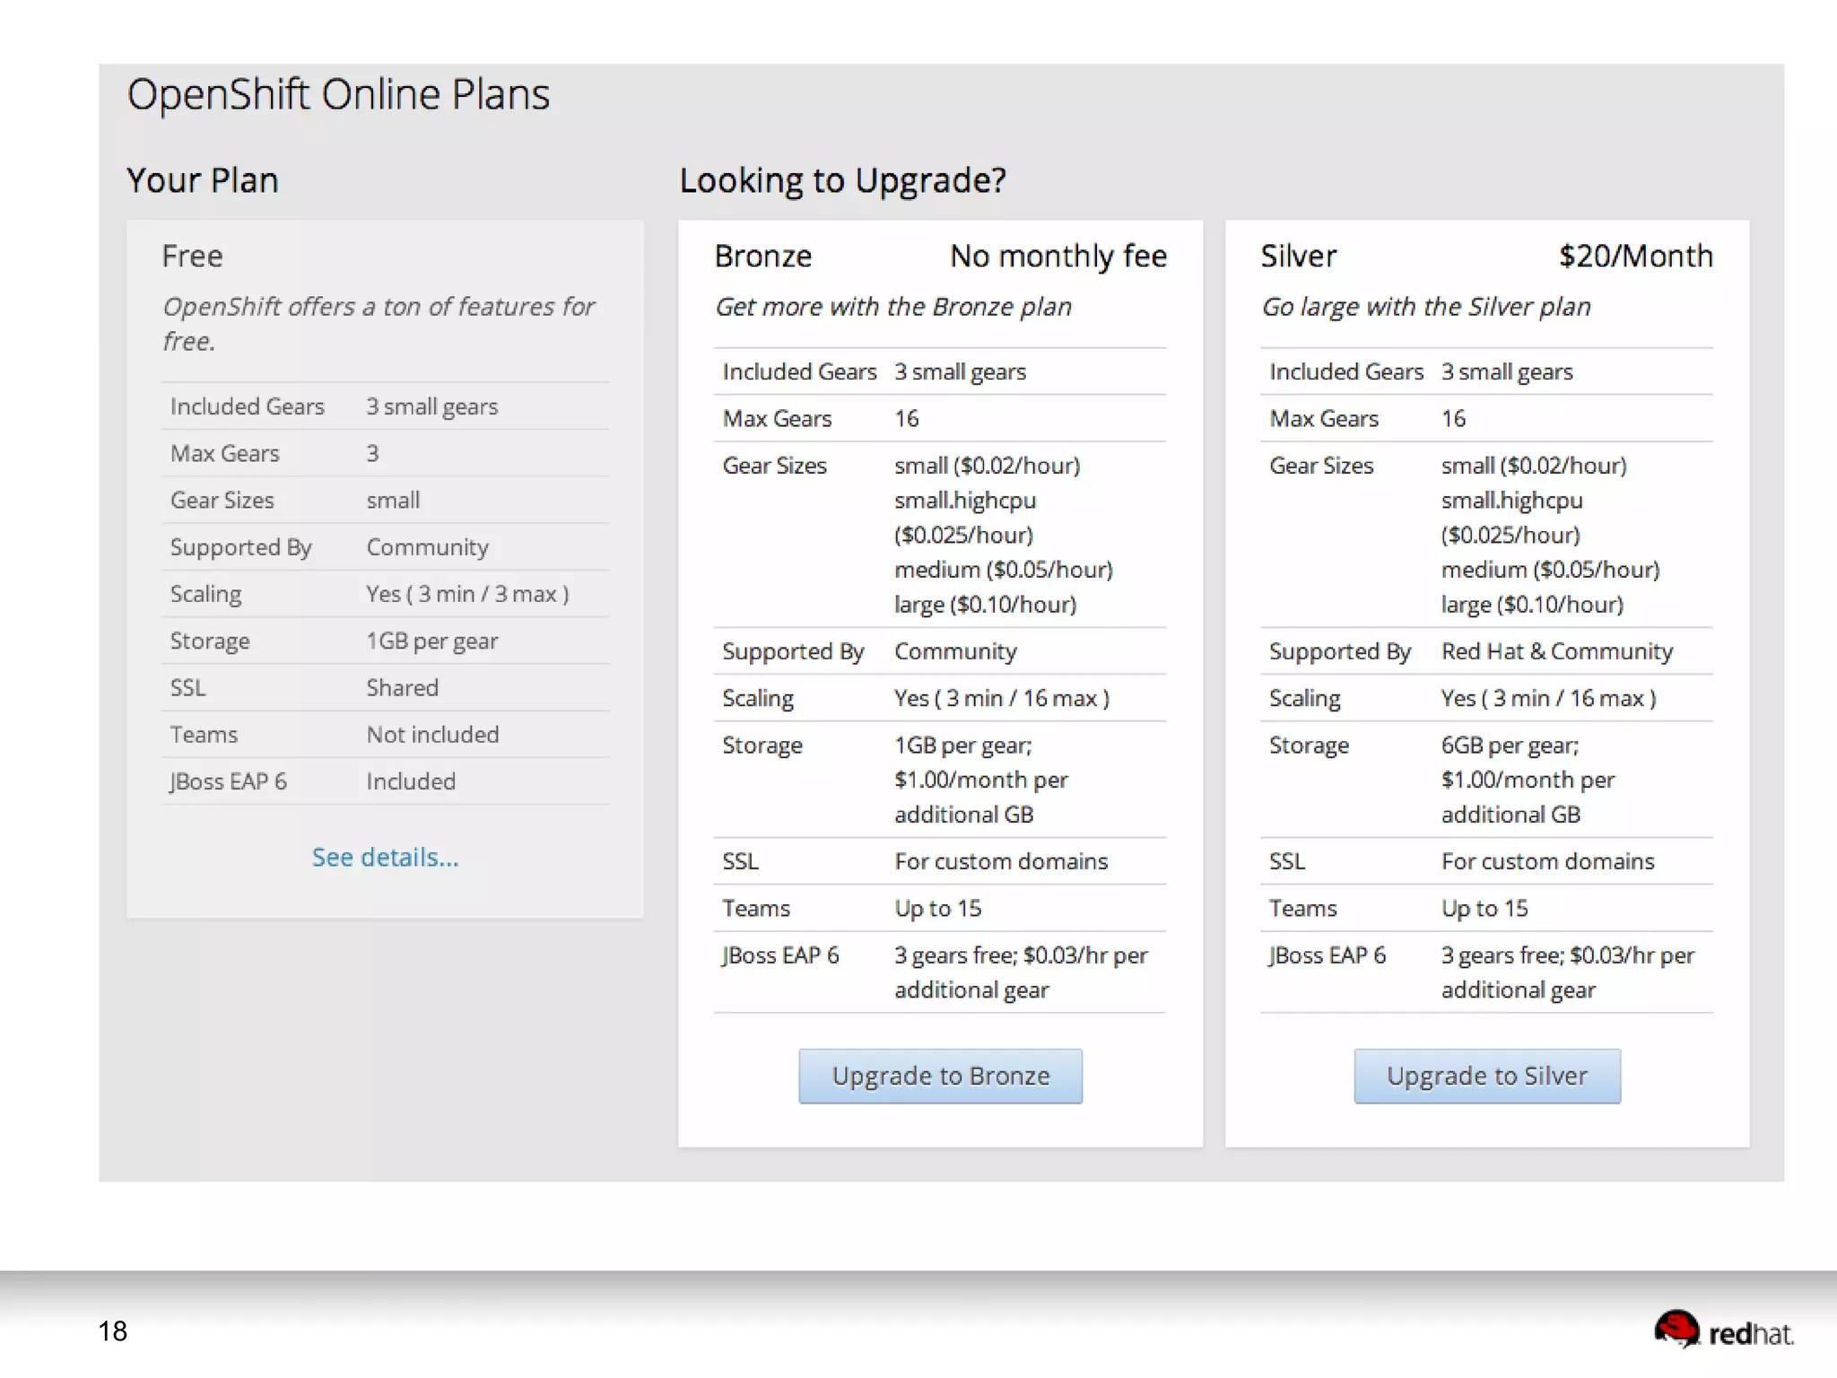
Task: Click Bronze plan Up to 15 teams value
Action: click(937, 909)
